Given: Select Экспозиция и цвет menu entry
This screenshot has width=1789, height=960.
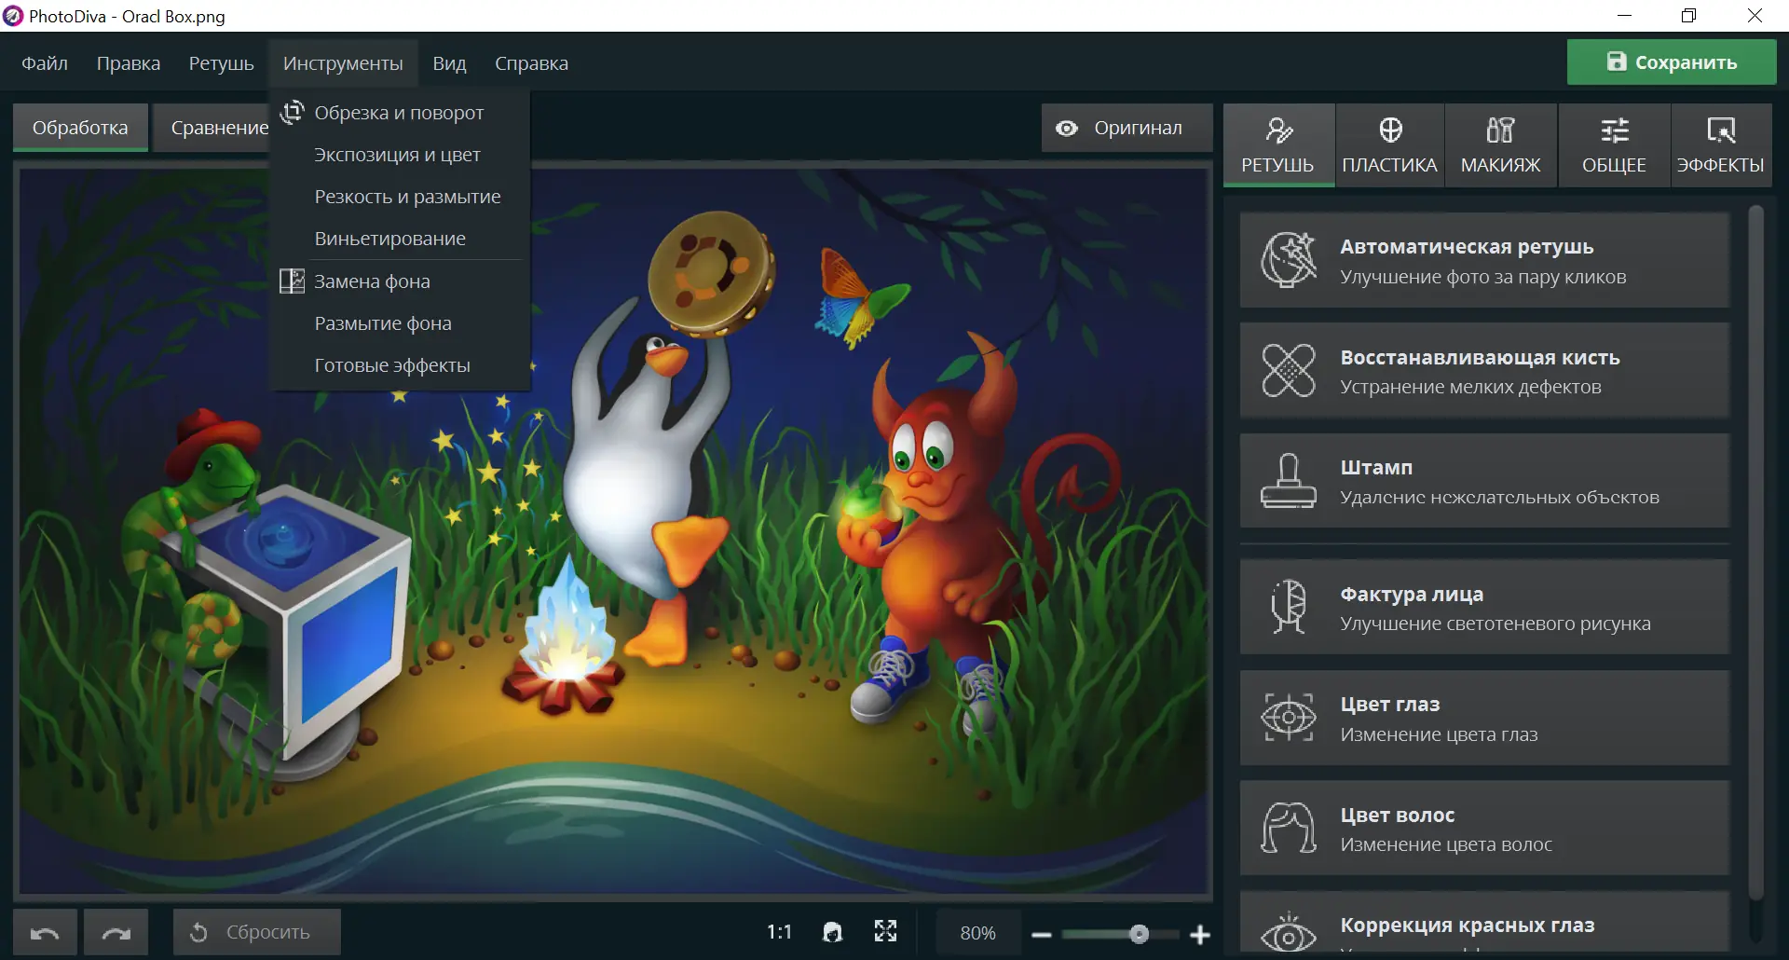Looking at the screenshot, I should click(x=400, y=155).
